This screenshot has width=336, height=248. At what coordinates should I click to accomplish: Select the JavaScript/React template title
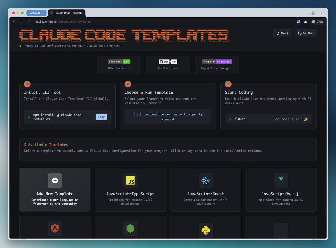tap(206, 194)
